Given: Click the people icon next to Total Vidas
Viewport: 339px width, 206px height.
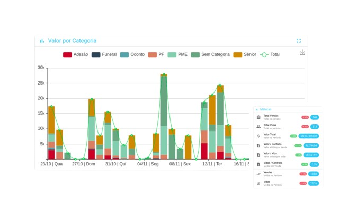Looking at the screenshot, I should (x=258, y=127).
